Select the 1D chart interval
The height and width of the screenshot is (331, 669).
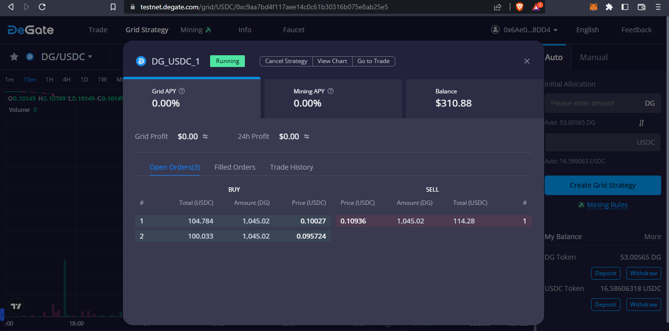(84, 79)
